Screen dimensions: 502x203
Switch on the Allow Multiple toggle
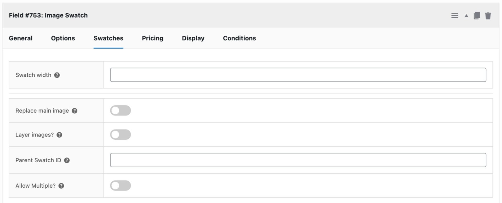tap(120, 186)
